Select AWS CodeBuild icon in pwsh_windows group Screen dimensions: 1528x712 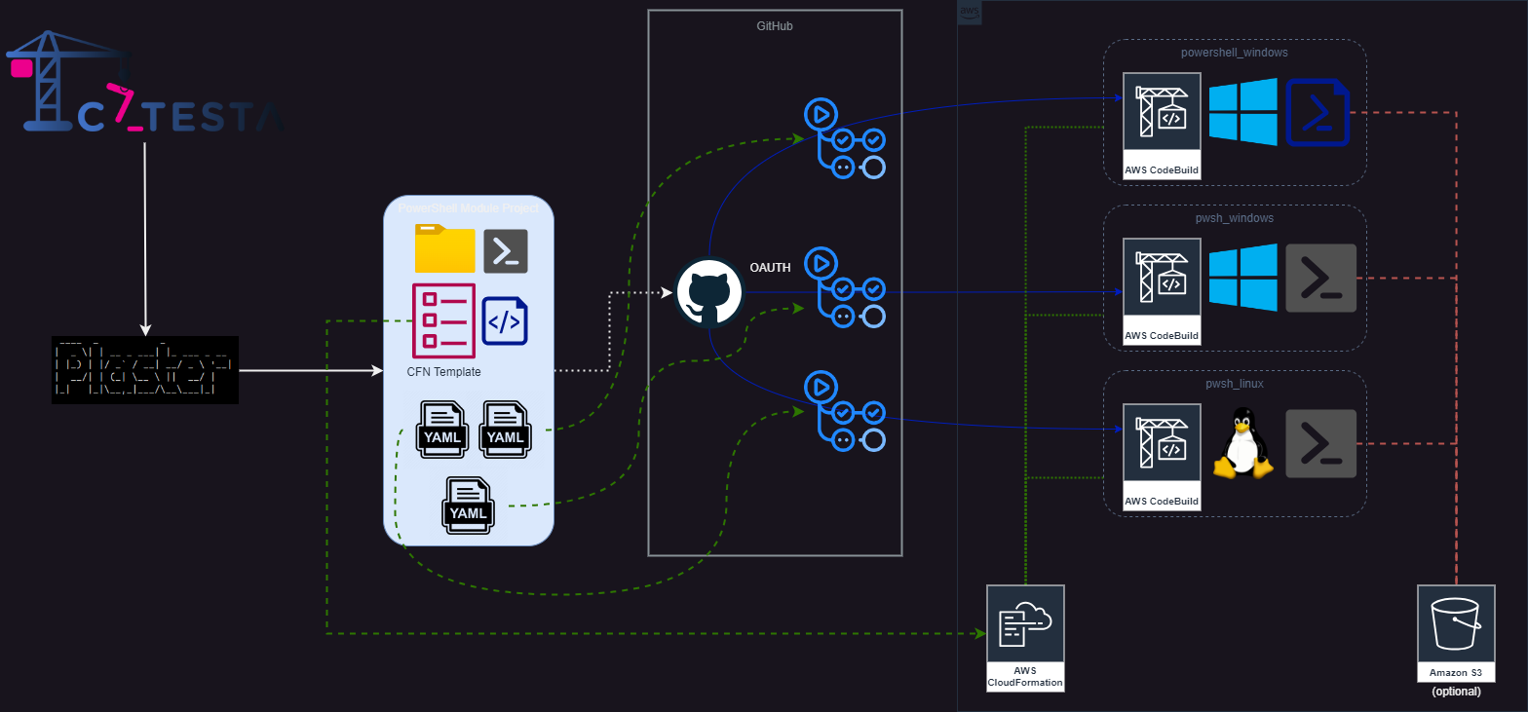(1162, 292)
